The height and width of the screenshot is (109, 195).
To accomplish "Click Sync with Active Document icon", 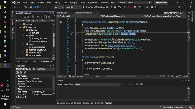I will (38, 17).
